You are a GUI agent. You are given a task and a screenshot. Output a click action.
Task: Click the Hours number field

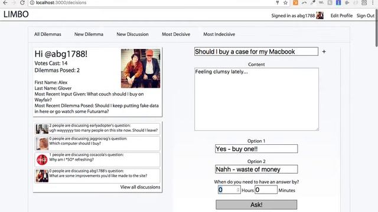(x=229, y=190)
